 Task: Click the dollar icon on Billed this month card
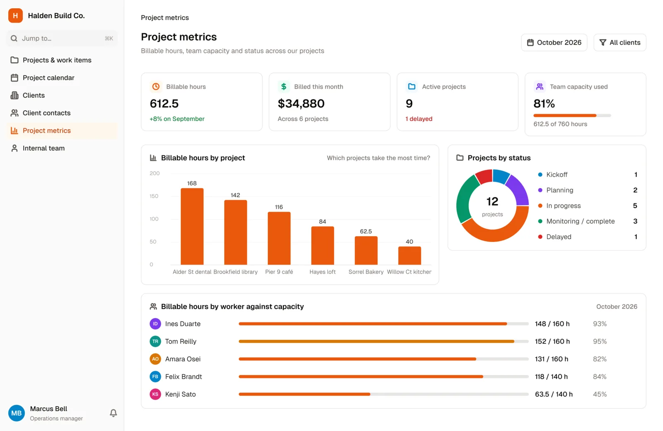[x=284, y=87]
